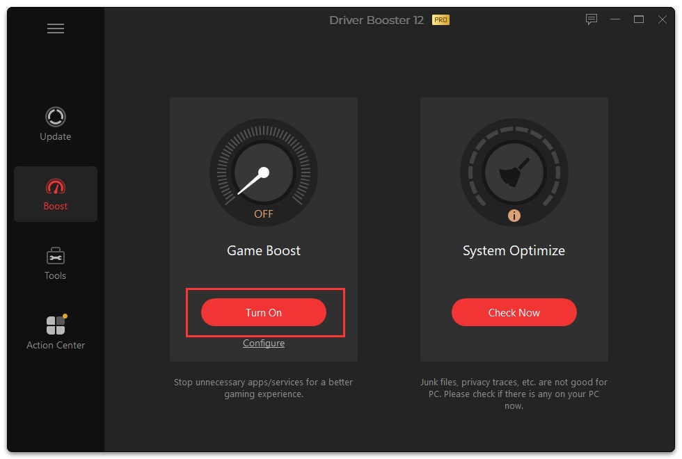Screen dimensions: 682x459
Task: Click the 'Stop unnecessary apps/services' description
Action: tap(264, 388)
